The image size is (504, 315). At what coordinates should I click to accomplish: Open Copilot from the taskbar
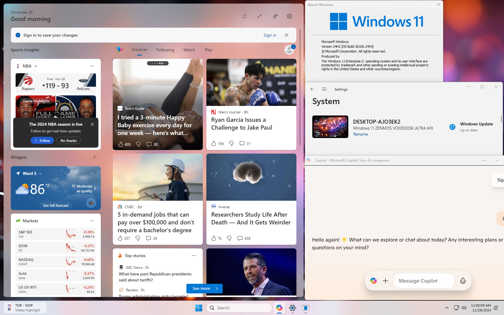(x=279, y=308)
